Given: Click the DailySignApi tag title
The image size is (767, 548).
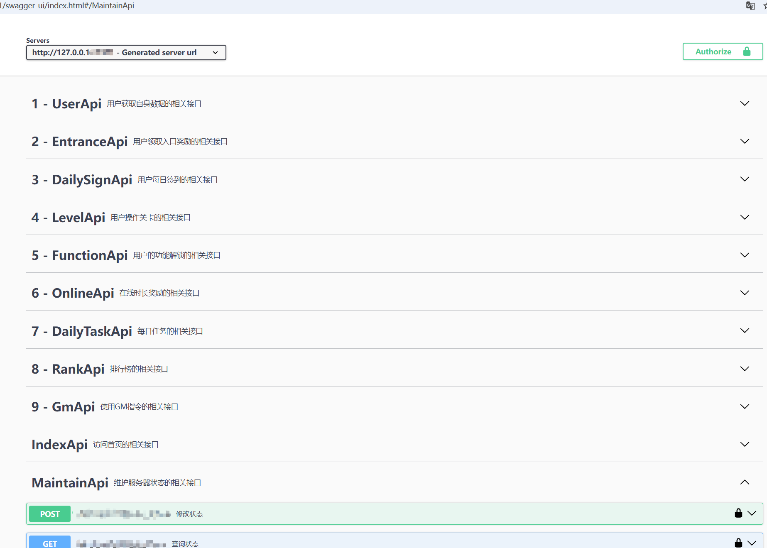Looking at the screenshot, I should 82,180.
